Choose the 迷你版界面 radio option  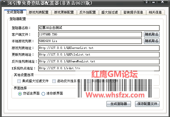43,94
